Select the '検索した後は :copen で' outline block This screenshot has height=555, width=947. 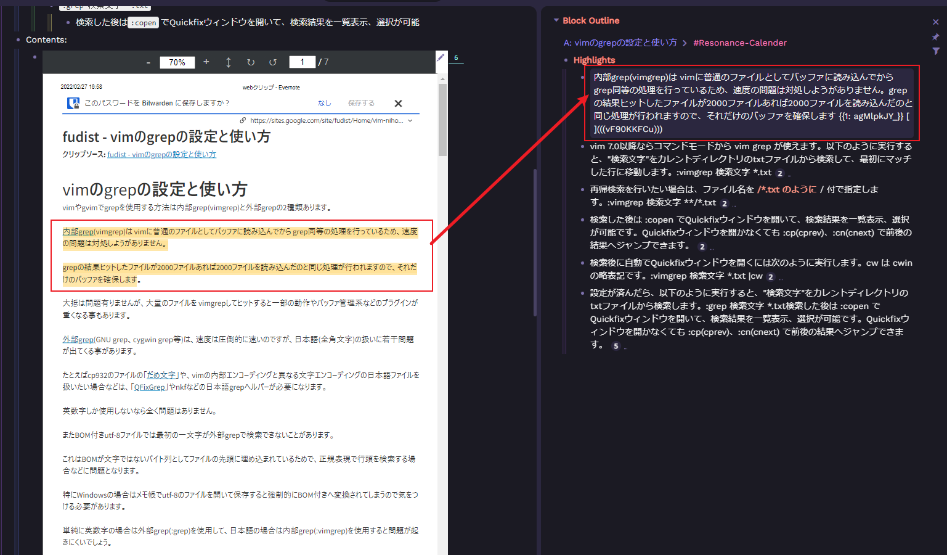point(750,232)
